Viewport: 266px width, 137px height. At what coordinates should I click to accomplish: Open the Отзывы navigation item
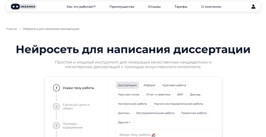(154, 7)
